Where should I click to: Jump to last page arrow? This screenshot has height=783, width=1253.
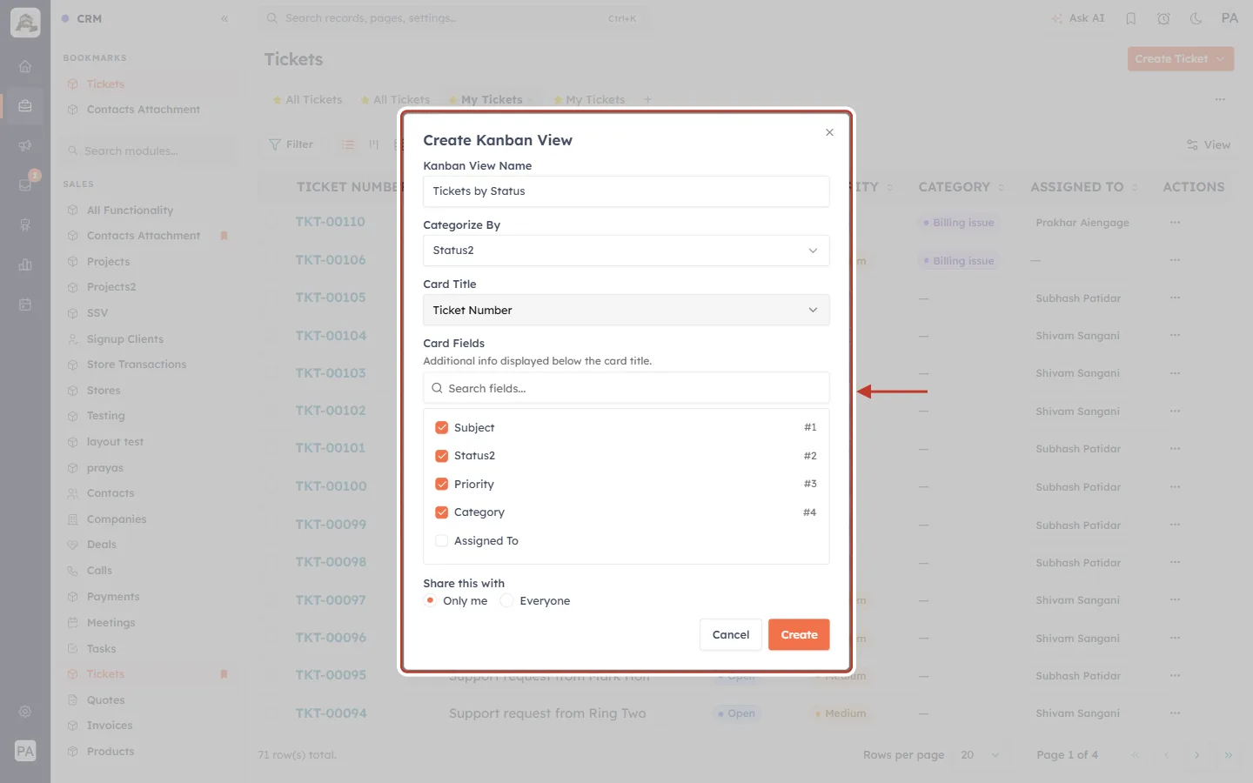point(1228,755)
